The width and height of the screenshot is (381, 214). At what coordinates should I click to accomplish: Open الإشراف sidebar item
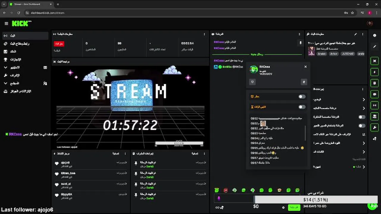25,75
